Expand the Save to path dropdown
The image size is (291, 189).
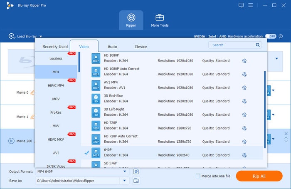click(125, 180)
